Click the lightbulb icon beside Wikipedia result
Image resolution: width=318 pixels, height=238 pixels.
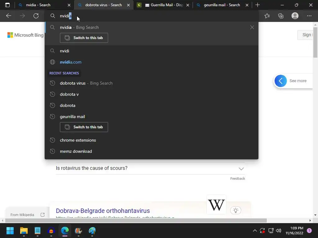[236, 210]
